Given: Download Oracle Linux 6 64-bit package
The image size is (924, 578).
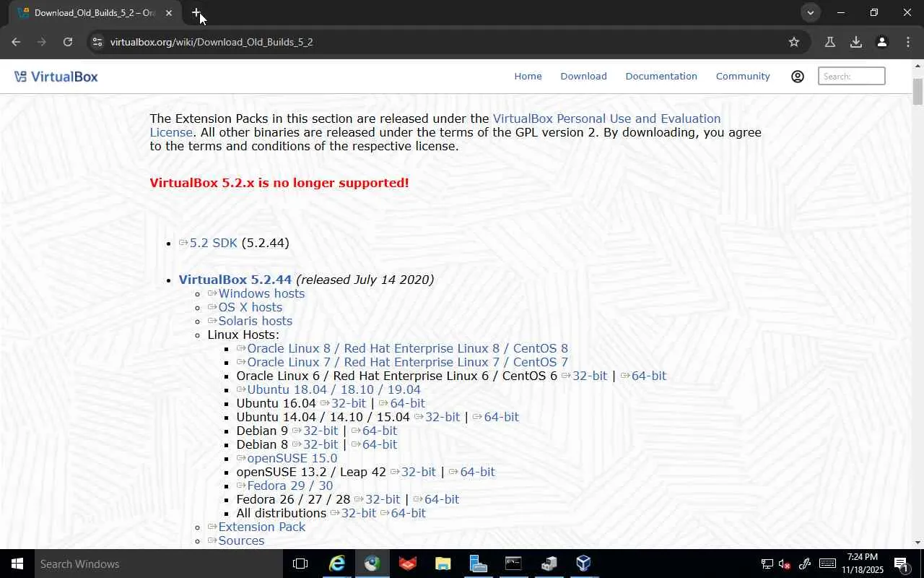Looking at the screenshot, I should point(643,376).
